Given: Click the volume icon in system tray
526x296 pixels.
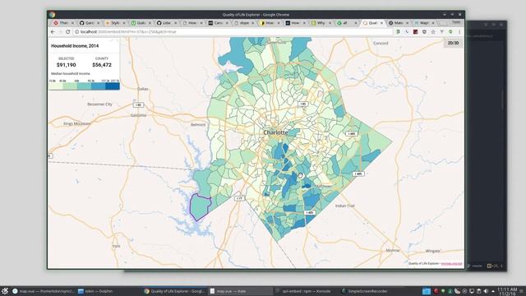Looking at the screenshot, I should coord(486,291).
